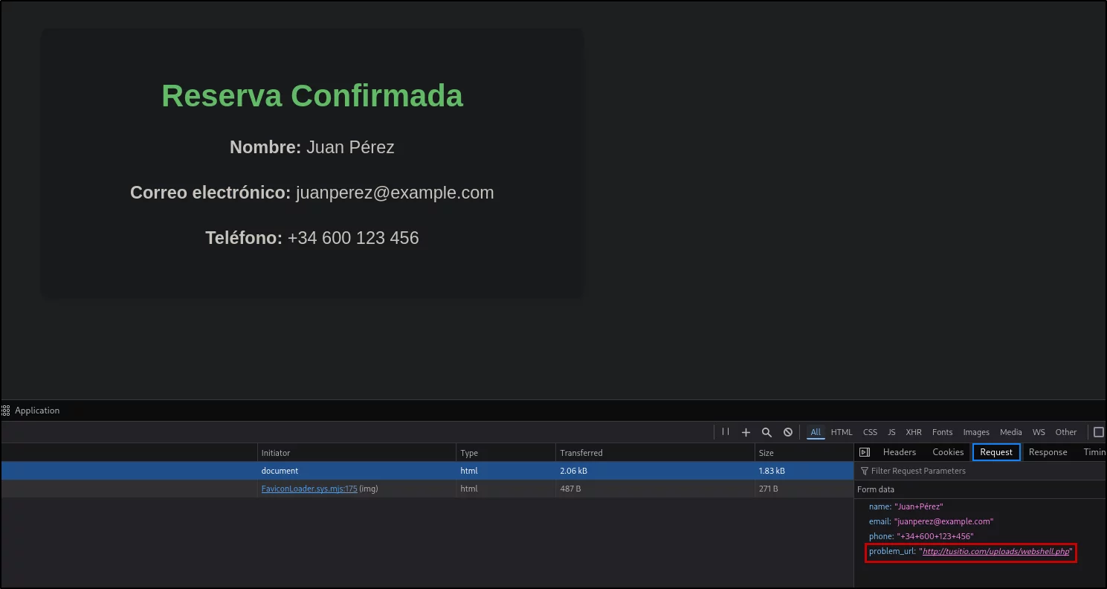The height and width of the screenshot is (589, 1107).
Task: Click the 1.83 kB size value
Action: point(772,471)
